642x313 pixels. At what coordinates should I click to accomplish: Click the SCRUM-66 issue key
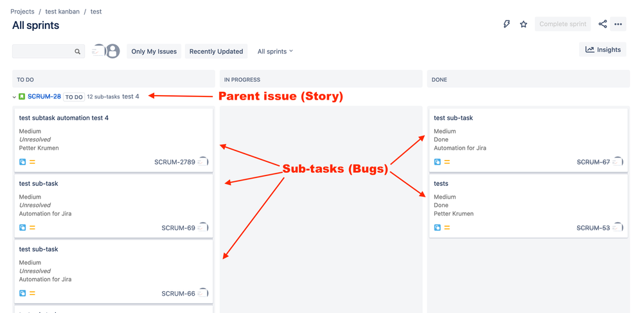coord(179,293)
